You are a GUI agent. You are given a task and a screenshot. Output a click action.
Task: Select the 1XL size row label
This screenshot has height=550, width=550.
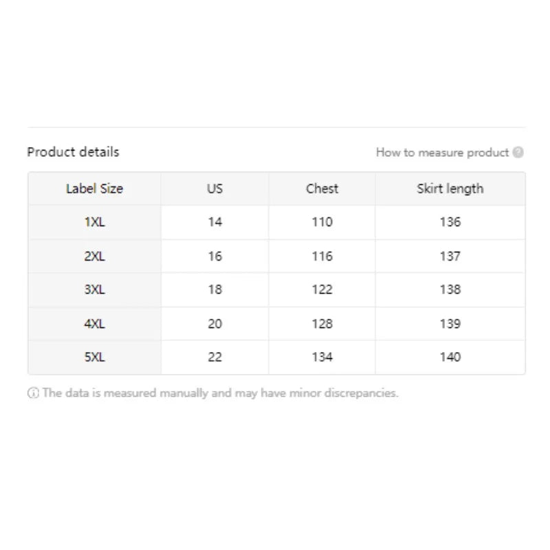click(x=95, y=222)
